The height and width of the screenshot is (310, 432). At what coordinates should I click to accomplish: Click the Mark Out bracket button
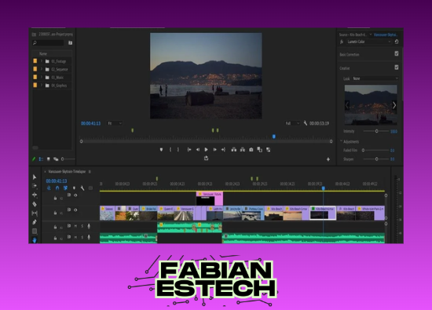tap(178, 149)
